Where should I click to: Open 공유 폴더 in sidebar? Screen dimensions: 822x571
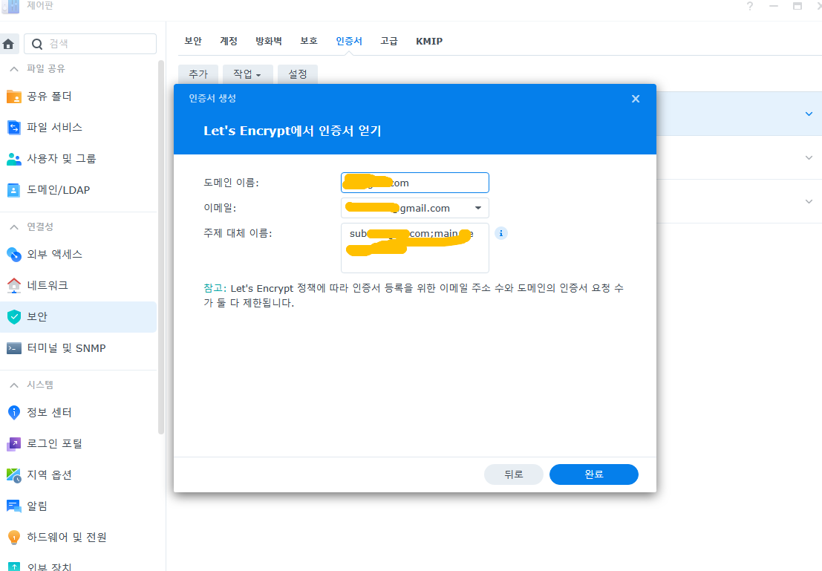pyautogui.click(x=79, y=97)
